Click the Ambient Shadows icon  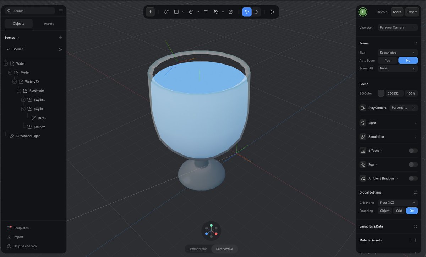tap(363, 179)
